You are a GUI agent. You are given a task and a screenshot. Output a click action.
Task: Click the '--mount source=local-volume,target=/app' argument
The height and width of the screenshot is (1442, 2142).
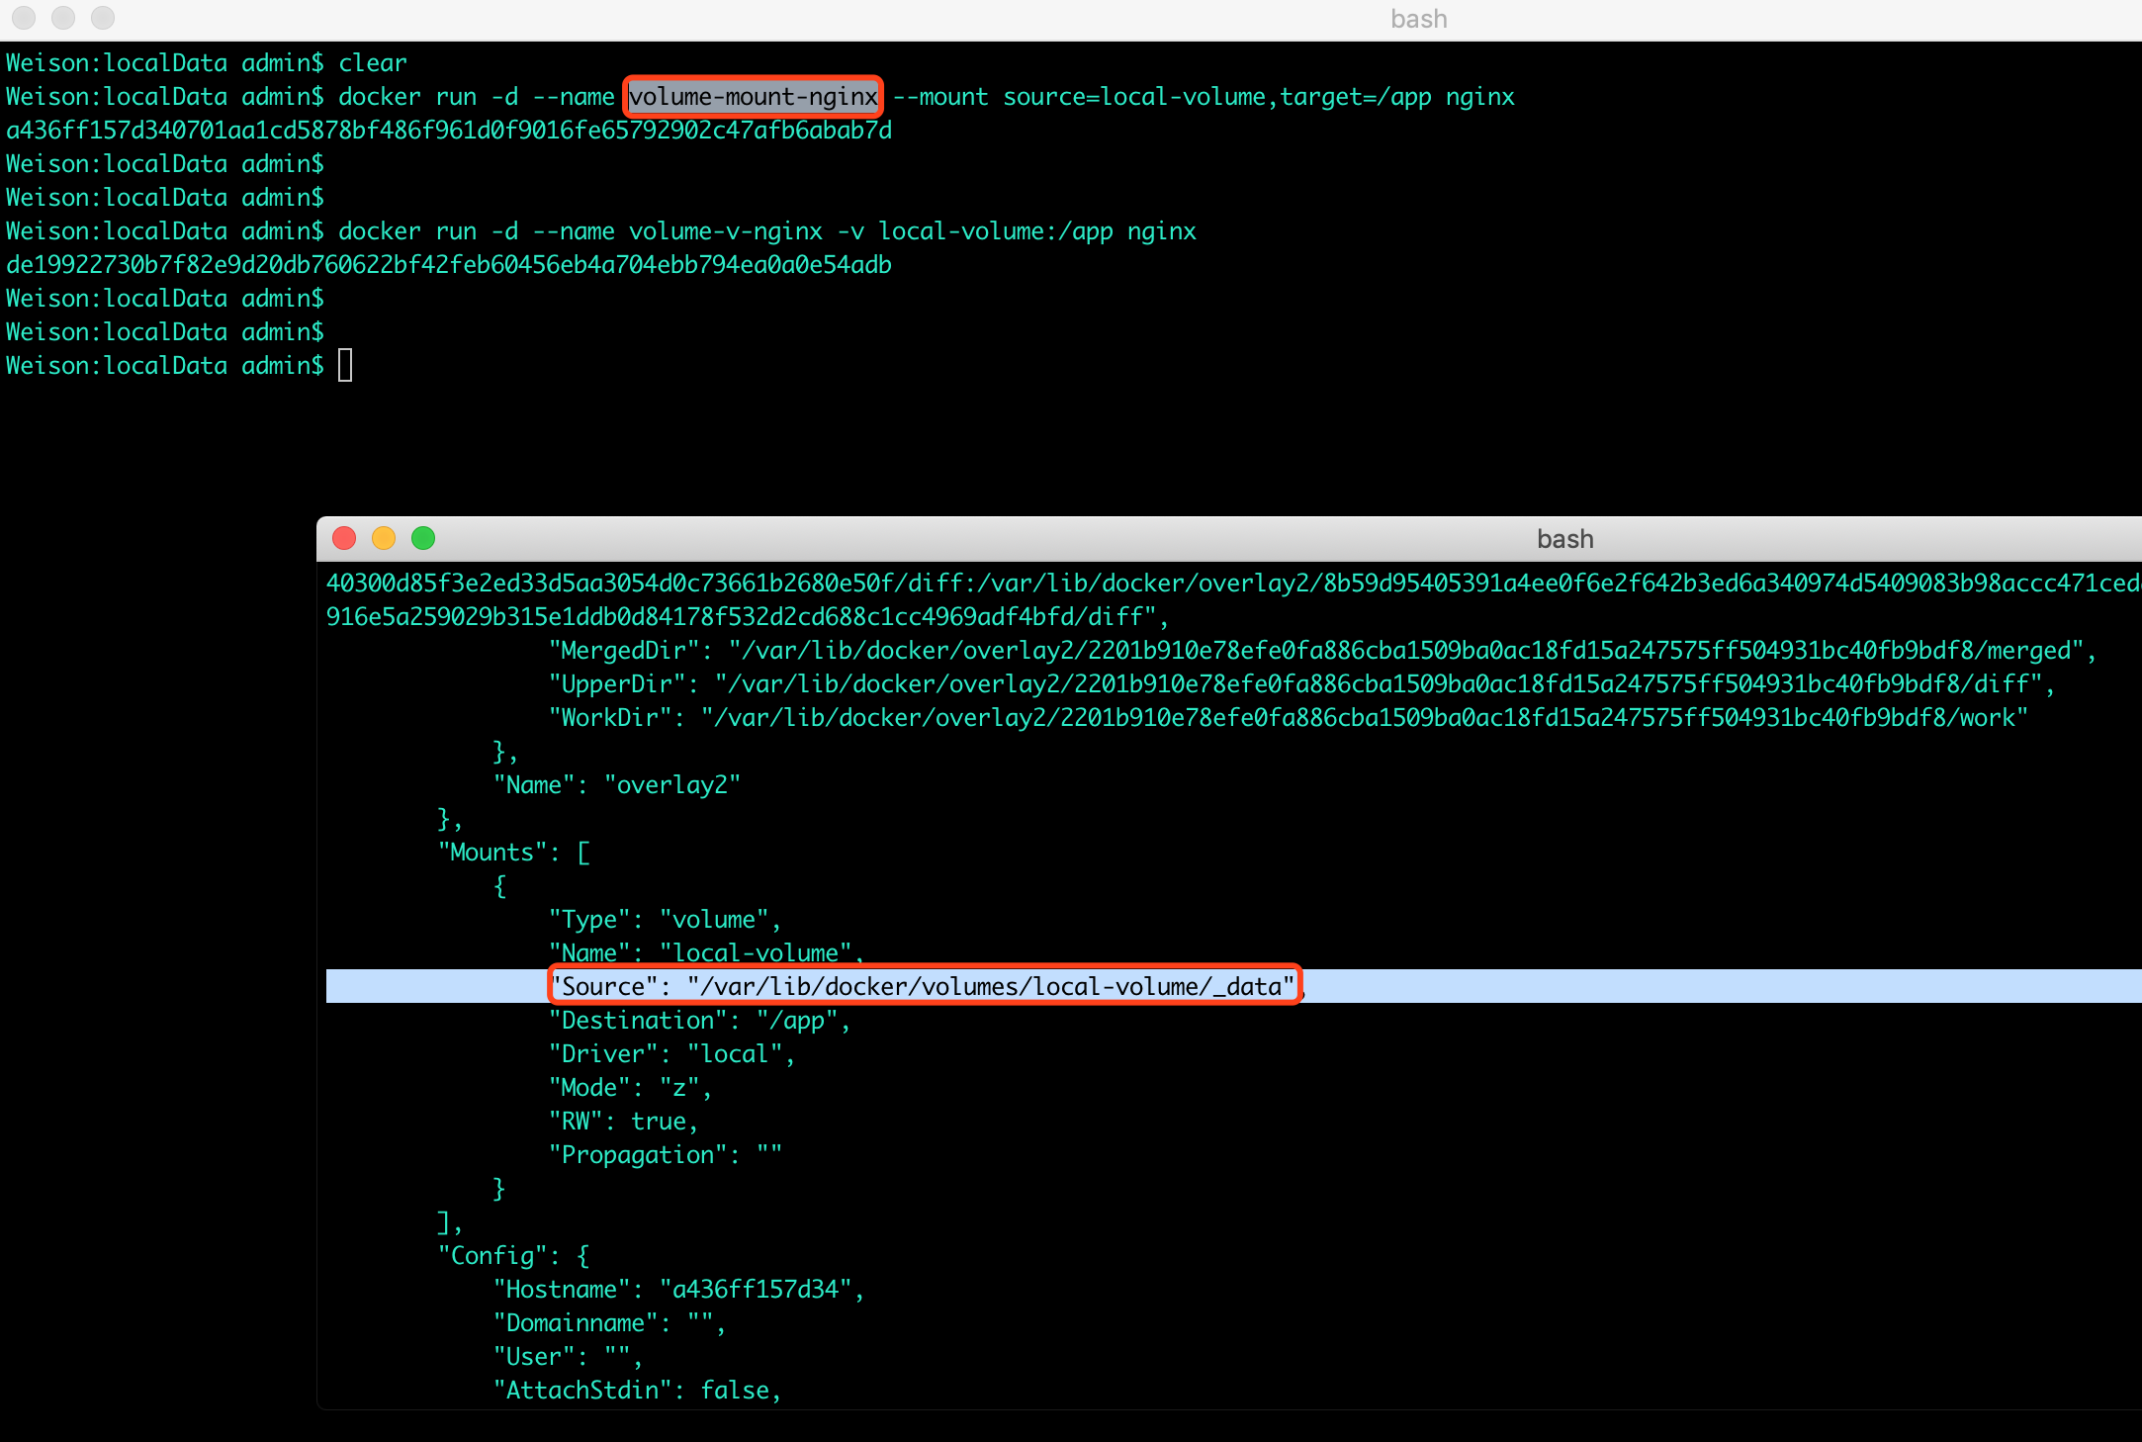click(1162, 97)
